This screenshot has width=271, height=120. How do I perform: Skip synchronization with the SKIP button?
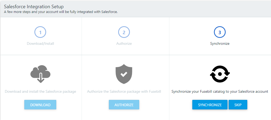click(238, 105)
